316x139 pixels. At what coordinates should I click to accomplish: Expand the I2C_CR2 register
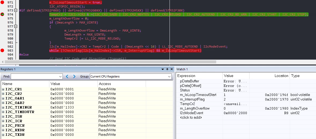(3, 94)
